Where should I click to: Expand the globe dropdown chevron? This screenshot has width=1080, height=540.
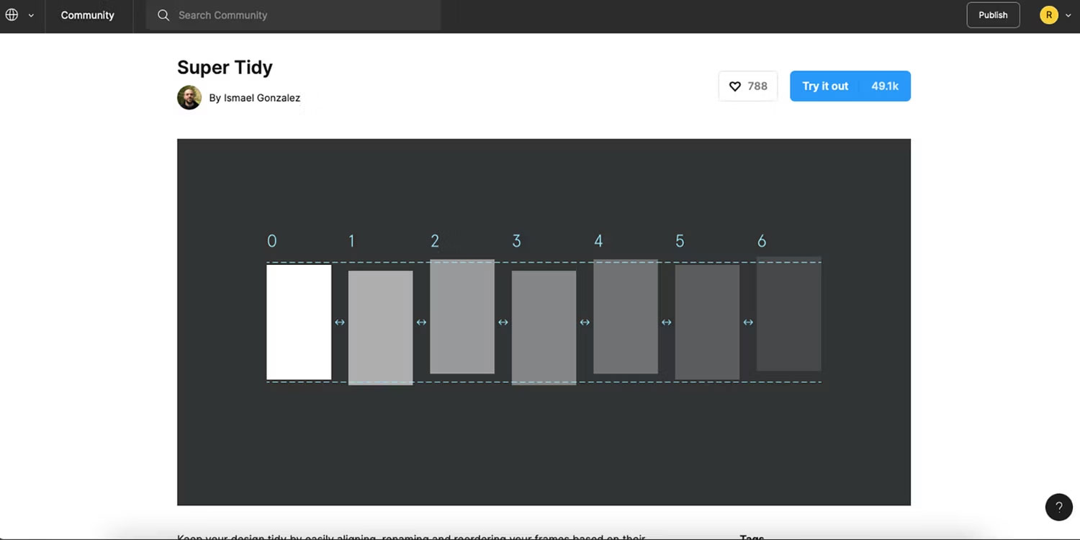click(31, 15)
